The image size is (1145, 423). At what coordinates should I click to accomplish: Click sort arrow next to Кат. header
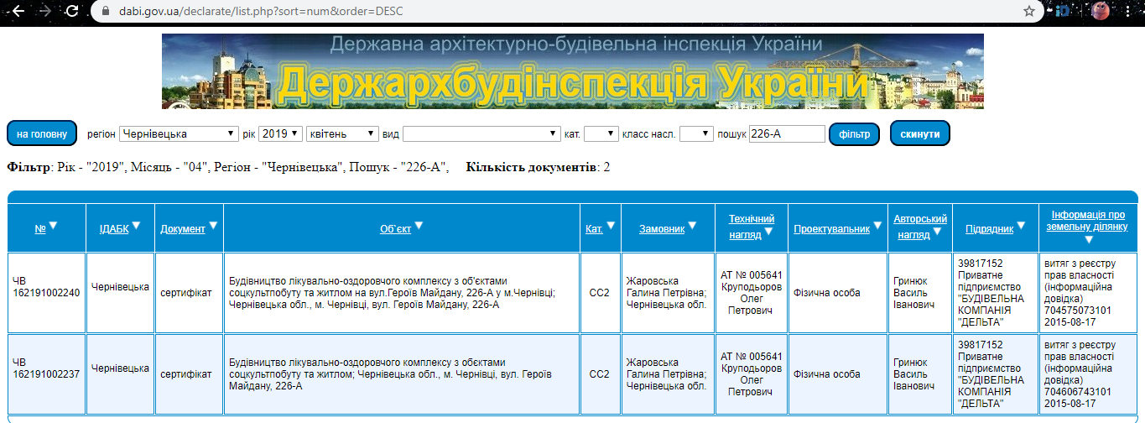click(611, 226)
